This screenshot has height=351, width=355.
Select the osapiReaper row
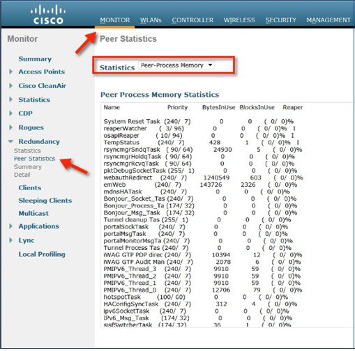199,135
